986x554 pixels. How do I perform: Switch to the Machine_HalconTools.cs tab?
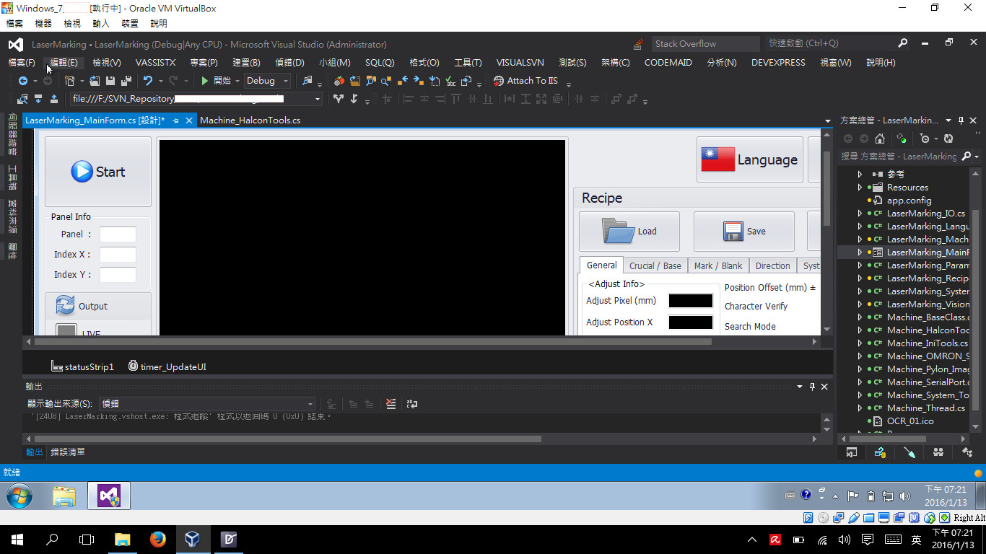click(250, 120)
